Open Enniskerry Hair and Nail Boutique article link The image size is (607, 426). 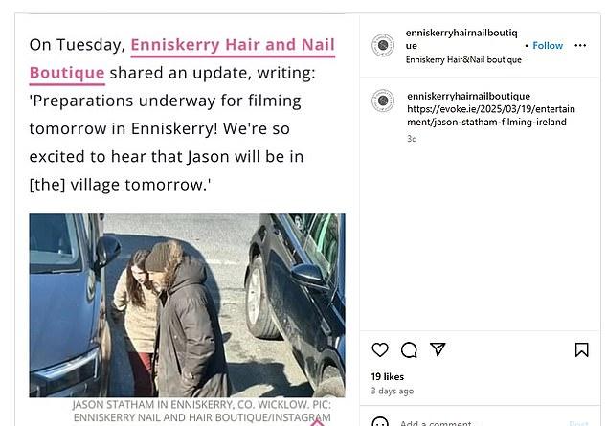(x=233, y=45)
